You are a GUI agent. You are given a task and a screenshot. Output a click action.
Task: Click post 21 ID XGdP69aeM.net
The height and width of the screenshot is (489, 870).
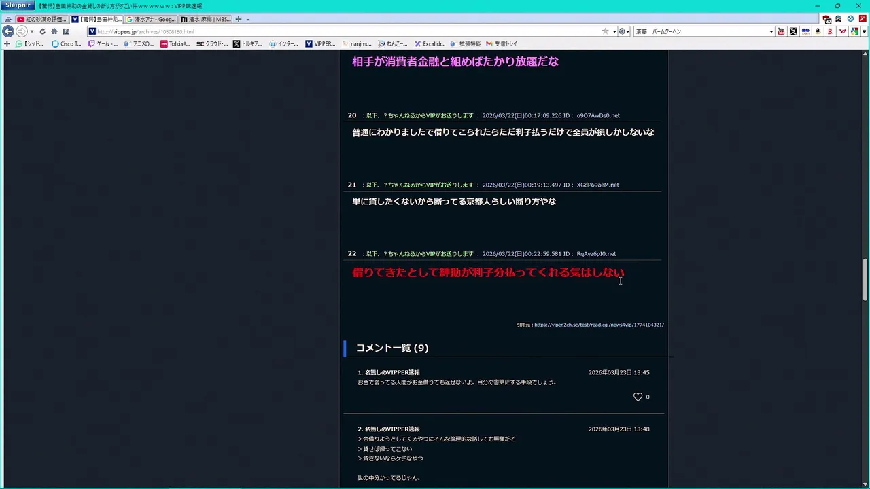[597, 185]
